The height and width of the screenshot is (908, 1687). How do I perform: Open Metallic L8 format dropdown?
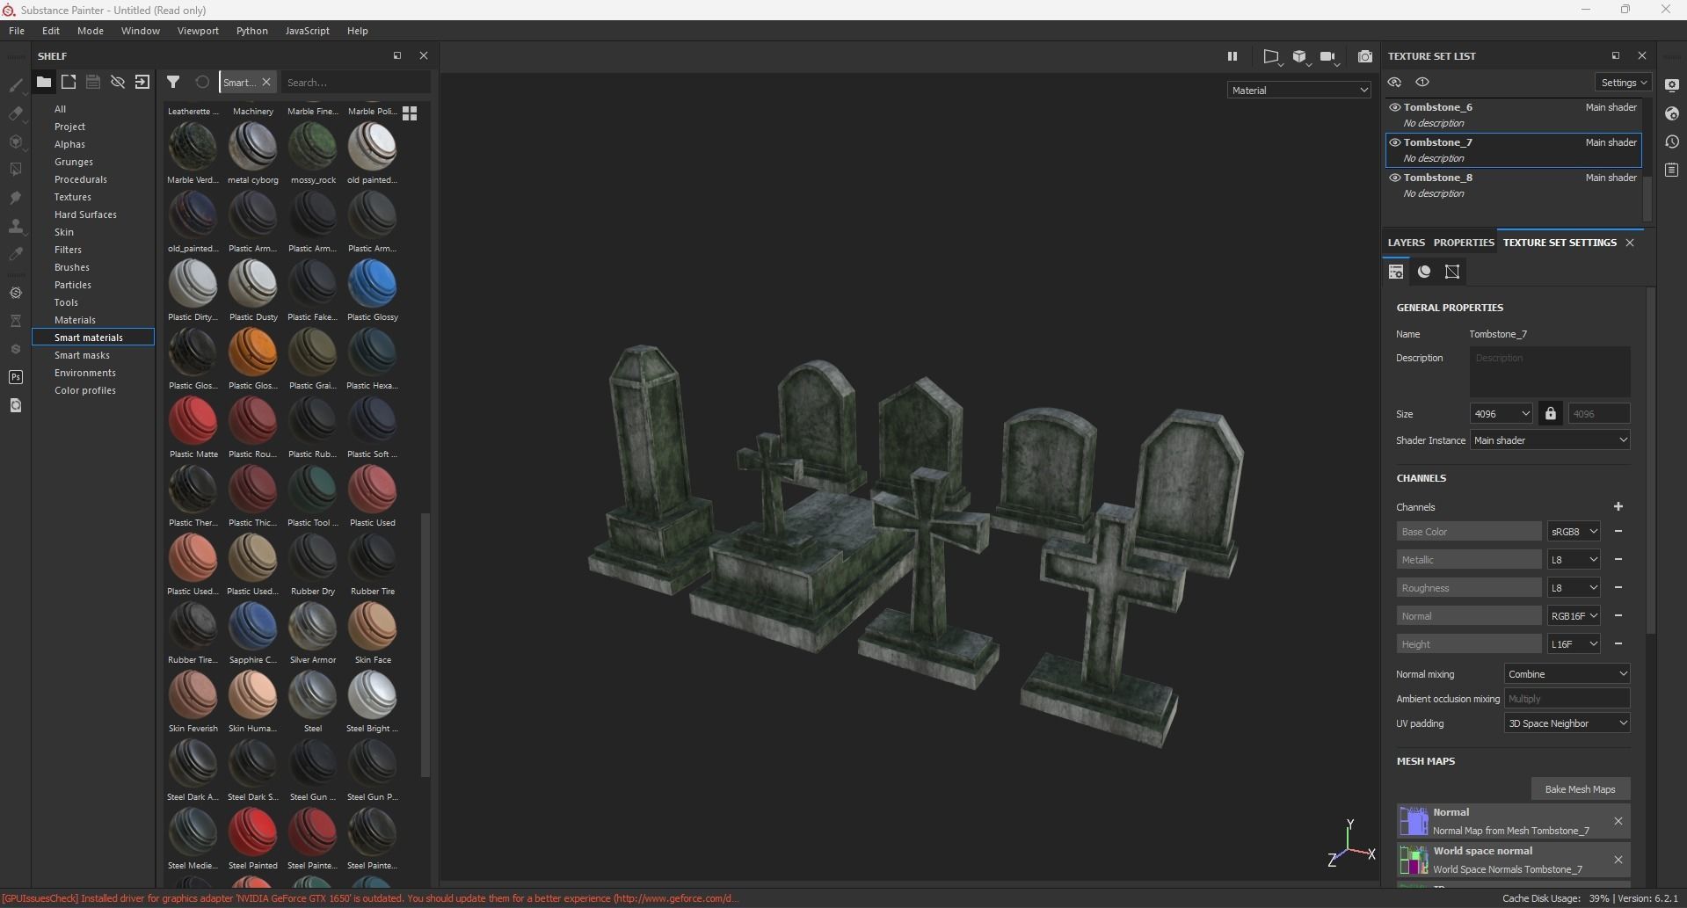(x=1574, y=560)
